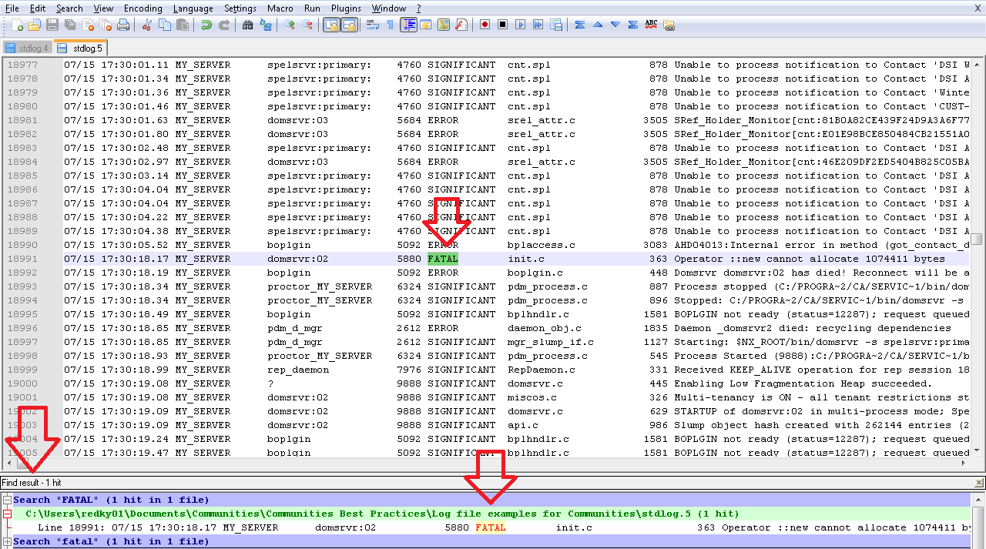Viewport: 986px width, 549px height.
Task: Create a new document with New icon
Action: click(x=17, y=25)
